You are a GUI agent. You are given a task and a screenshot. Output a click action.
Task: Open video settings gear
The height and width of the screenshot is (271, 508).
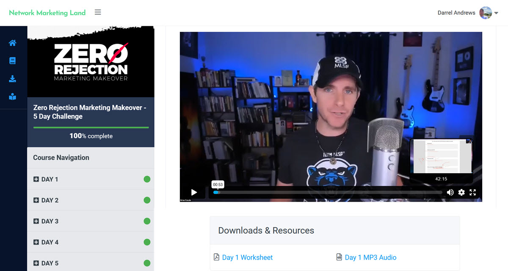click(461, 192)
